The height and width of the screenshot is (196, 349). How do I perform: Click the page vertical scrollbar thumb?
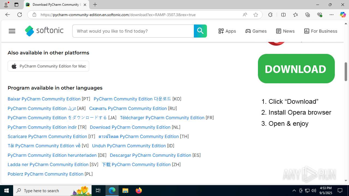[346, 72]
